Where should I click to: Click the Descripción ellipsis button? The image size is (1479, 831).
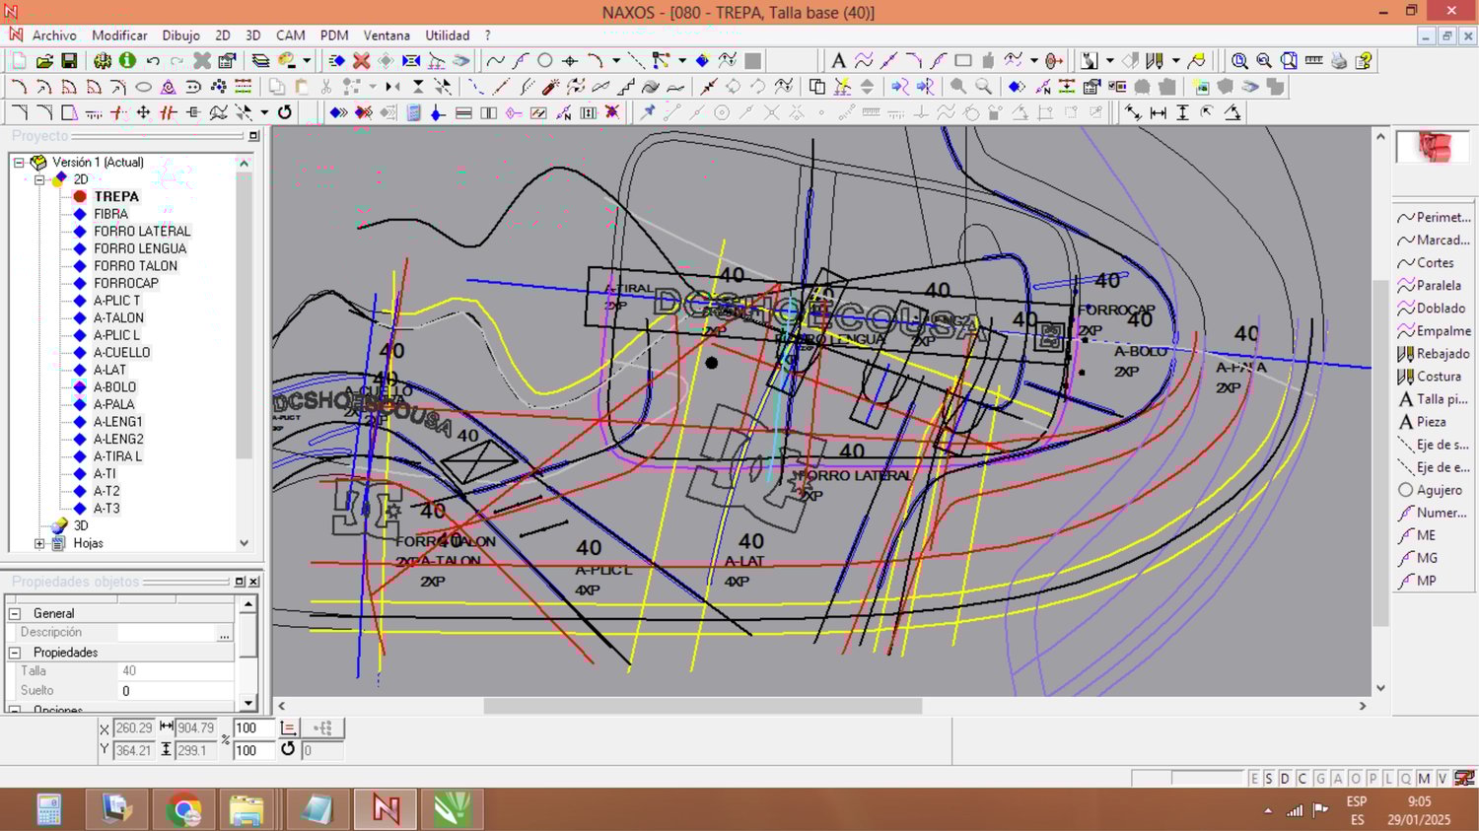pyautogui.click(x=225, y=633)
